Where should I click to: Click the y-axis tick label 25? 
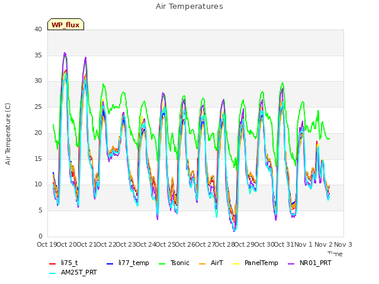tap(38, 106)
